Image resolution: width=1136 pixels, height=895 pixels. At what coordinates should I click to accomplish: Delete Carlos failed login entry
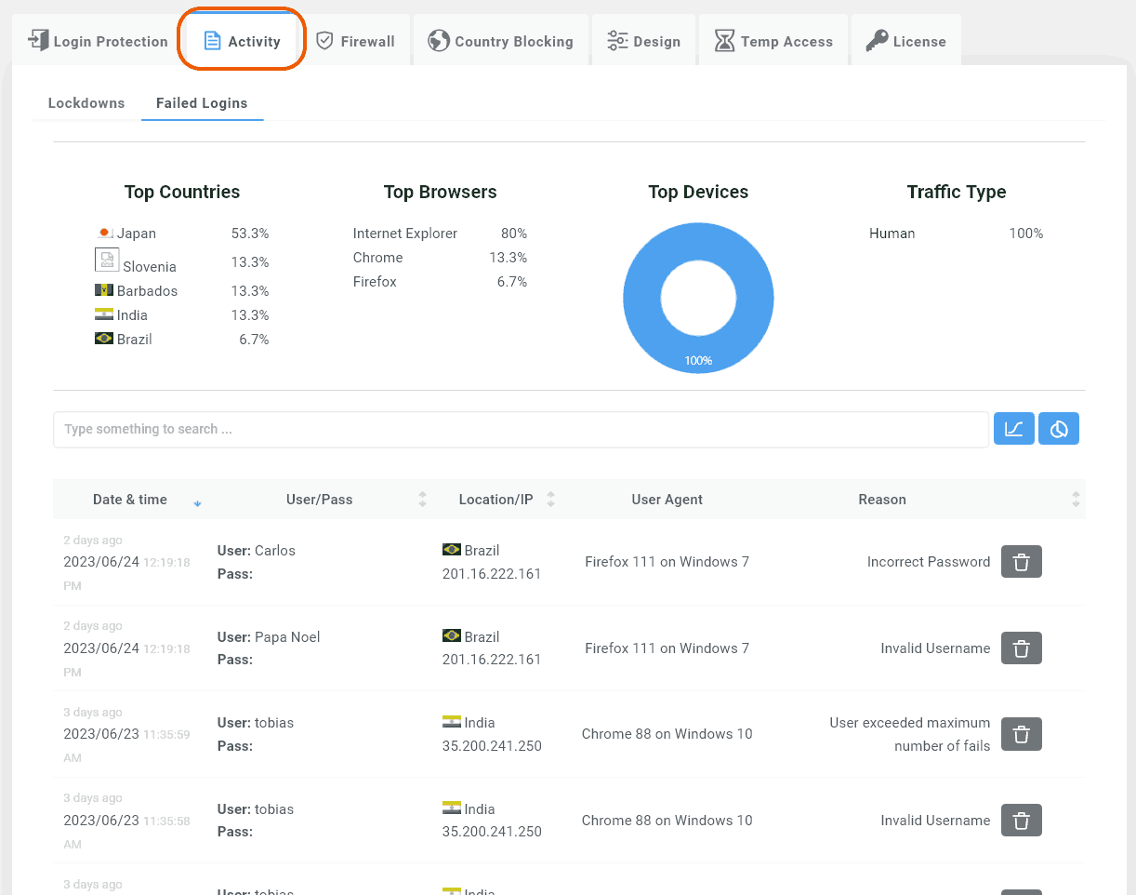(1021, 562)
